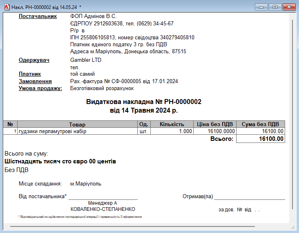Select the 'Товар' column header
The height and width of the screenshot is (233, 299).
tap(77, 124)
